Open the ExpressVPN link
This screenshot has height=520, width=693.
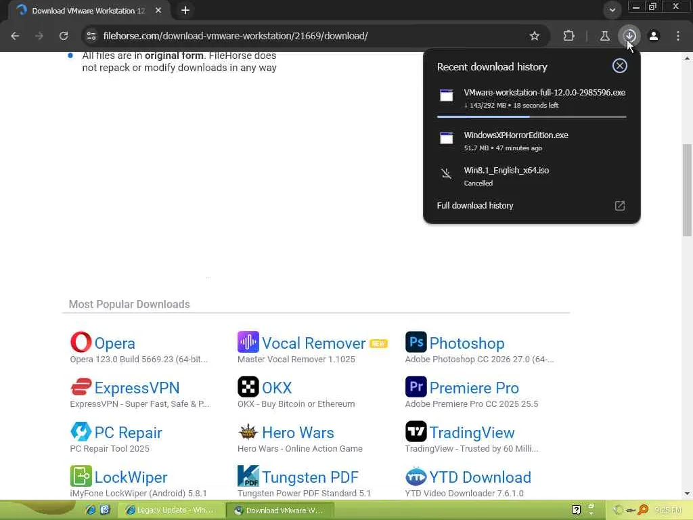click(x=137, y=388)
